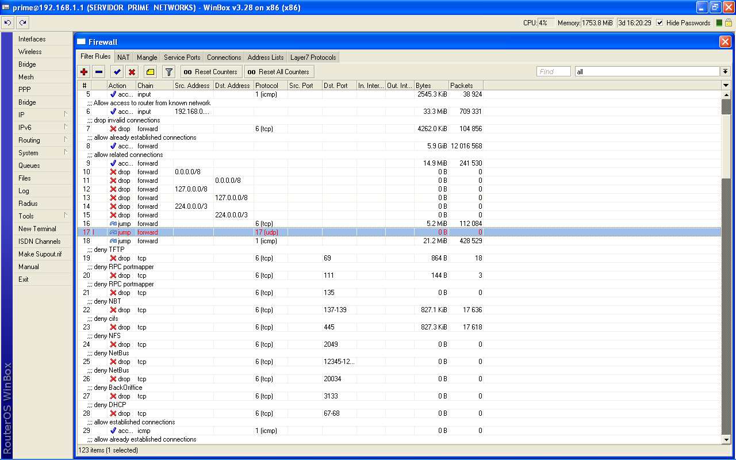Image resolution: width=736 pixels, height=460 pixels.
Task: Click the Redo arrow icon
Action: point(22,23)
